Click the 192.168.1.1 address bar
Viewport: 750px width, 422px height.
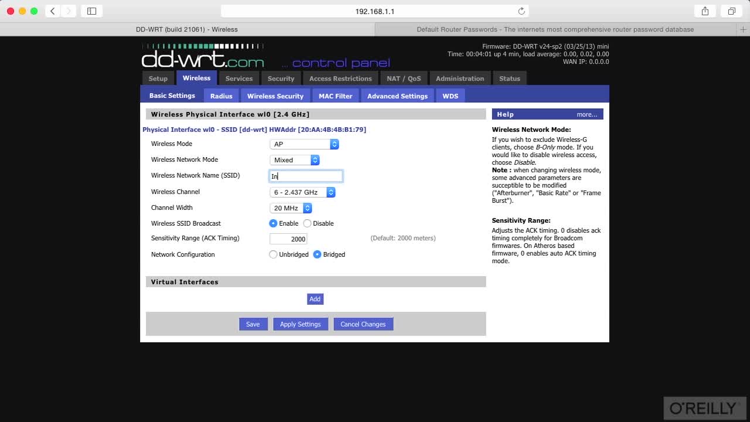[374, 11]
